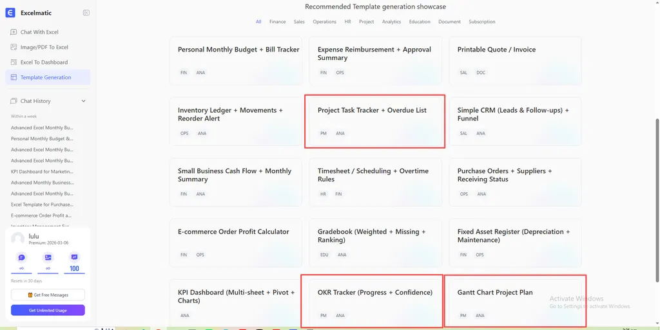Click the chat messages quota icon
660x330 pixels.
pyautogui.click(x=22, y=257)
